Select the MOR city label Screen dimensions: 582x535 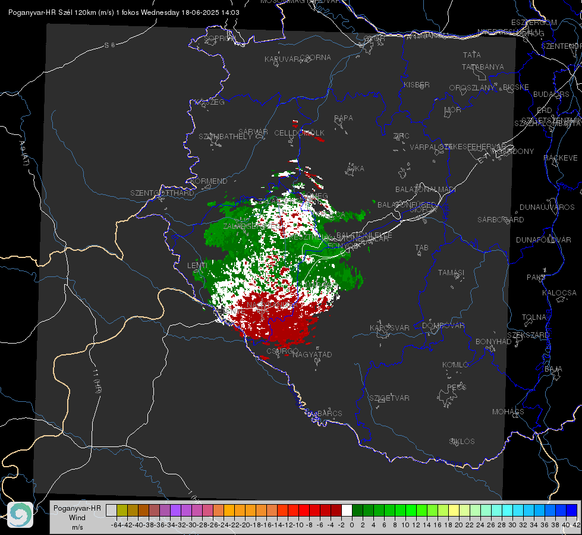tap(453, 109)
